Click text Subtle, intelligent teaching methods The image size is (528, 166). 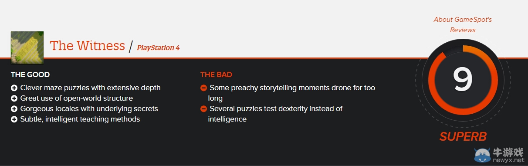[80, 119]
